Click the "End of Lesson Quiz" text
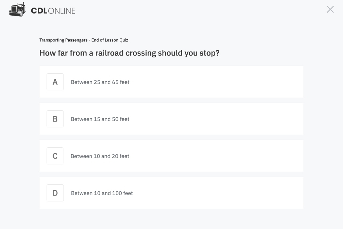This screenshot has height=229, width=343. (110, 40)
